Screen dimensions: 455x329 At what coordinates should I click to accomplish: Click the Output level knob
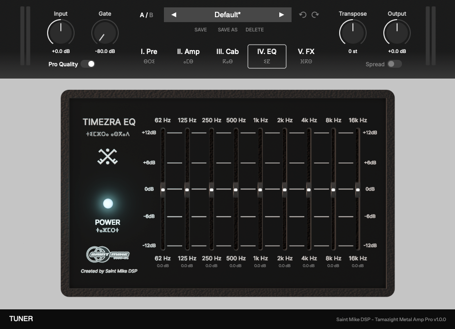tap(397, 32)
